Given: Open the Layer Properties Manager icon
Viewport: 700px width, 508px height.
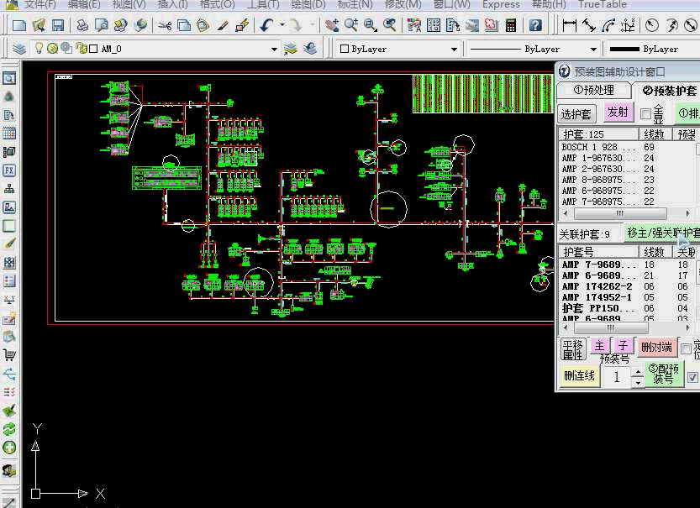Looking at the screenshot, I should (20, 49).
